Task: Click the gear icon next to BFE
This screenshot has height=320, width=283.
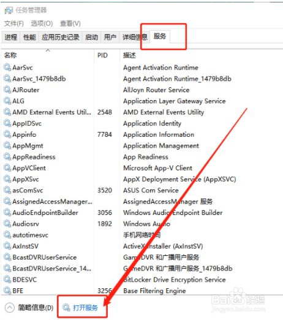Action: point(7,291)
